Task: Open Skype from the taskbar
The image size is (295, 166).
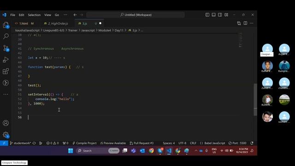Action: (160, 151)
